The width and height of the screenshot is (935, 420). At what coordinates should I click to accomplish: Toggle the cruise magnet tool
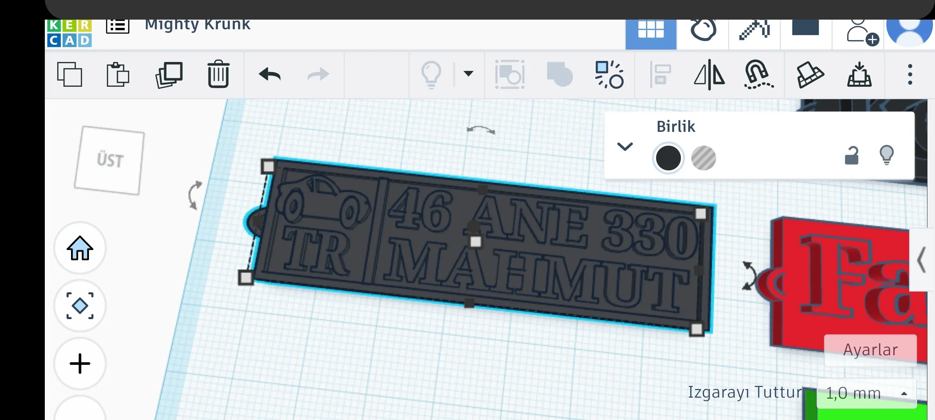coord(758,75)
